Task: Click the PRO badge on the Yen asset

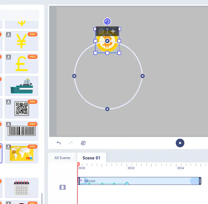Action: pos(33,34)
